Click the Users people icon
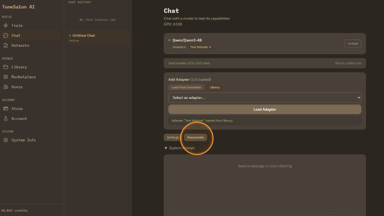Screen dimensions: 384x216 tap(6, 87)
